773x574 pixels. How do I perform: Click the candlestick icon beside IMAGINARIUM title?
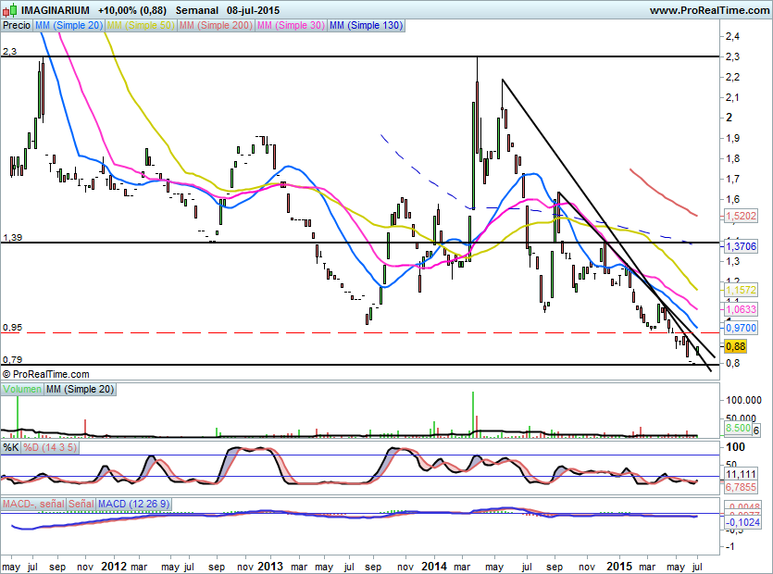click(x=10, y=10)
